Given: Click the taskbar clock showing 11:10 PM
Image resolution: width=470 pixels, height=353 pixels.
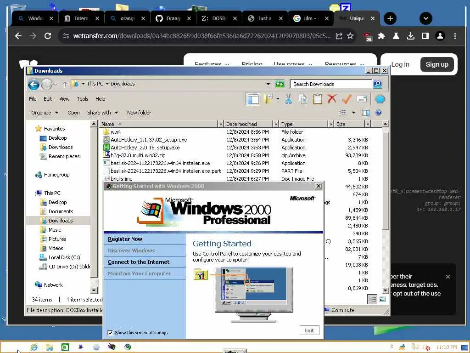Looking at the screenshot, I should click(447, 347).
